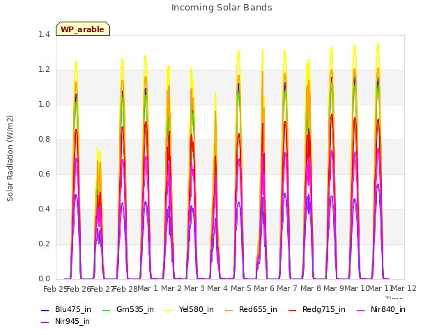Screen dimensions: 446x335
Task: Click the 0.4 y-axis tick label
Action: point(44,209)
